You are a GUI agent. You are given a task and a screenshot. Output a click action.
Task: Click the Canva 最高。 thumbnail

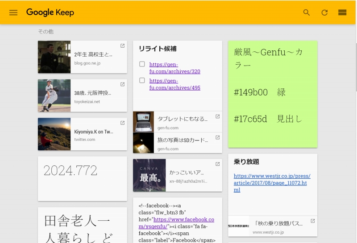click(149, 175)
